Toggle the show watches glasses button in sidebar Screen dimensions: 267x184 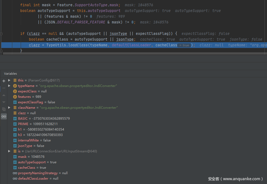tap(4, 116)
